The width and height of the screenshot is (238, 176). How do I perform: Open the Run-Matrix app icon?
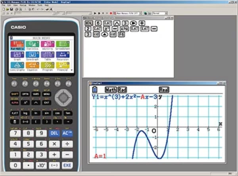17,45
